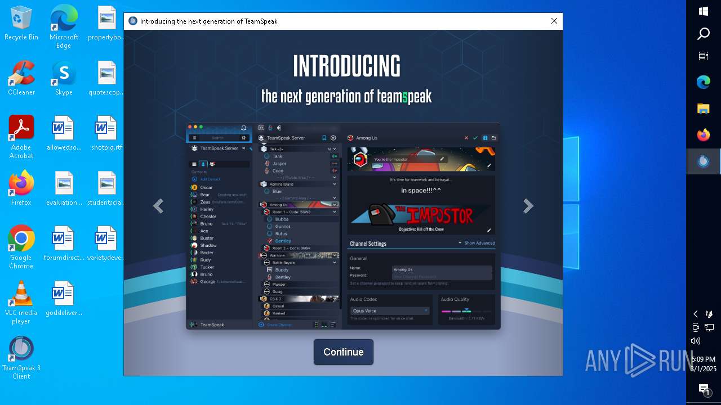The image size is (721, 405).
Task: Open volume control in system tray
Action: point(696,341)
